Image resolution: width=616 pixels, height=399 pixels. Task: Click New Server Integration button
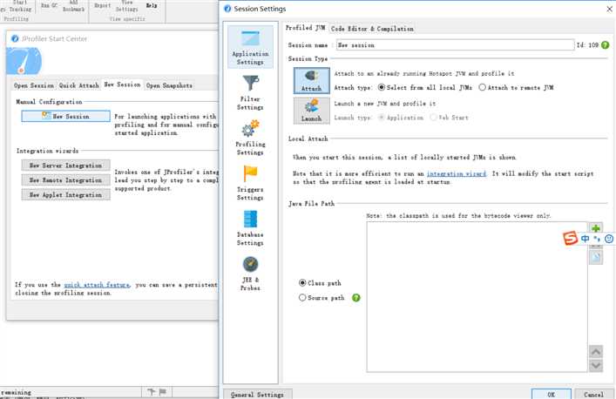(x=65, y=166)
